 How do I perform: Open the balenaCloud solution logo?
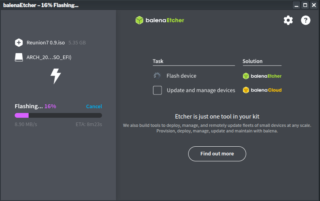(262, 90)
